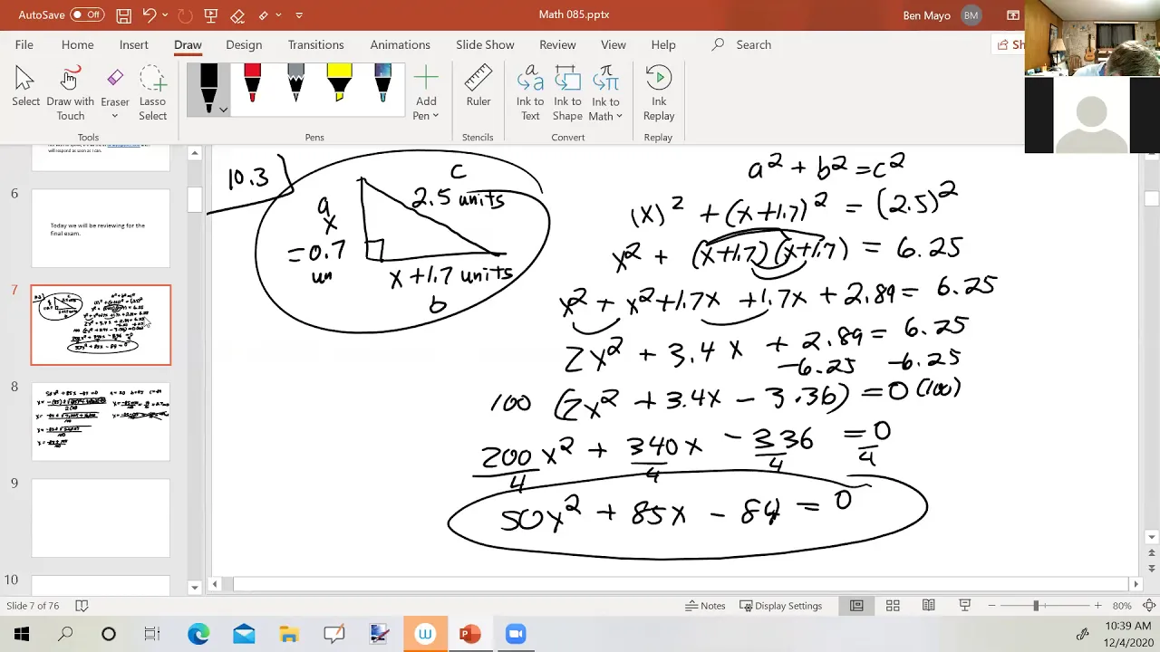Click slide panel scroll-down arrow
This screenshot has width=1160, height=652.
194,586
